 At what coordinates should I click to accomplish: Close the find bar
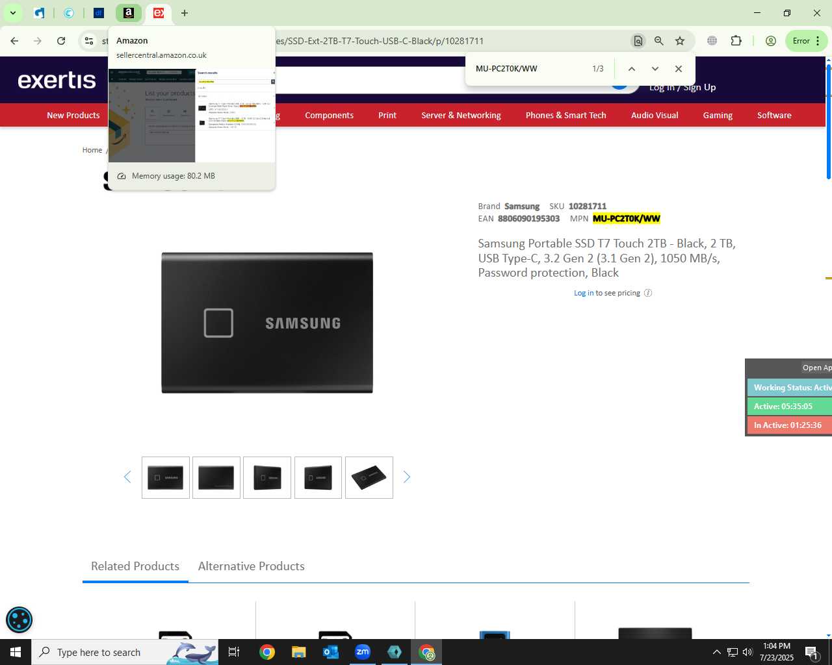click(x=679, y=69)
